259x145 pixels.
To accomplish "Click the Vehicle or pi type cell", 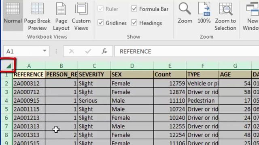I will tap(203, 83).
